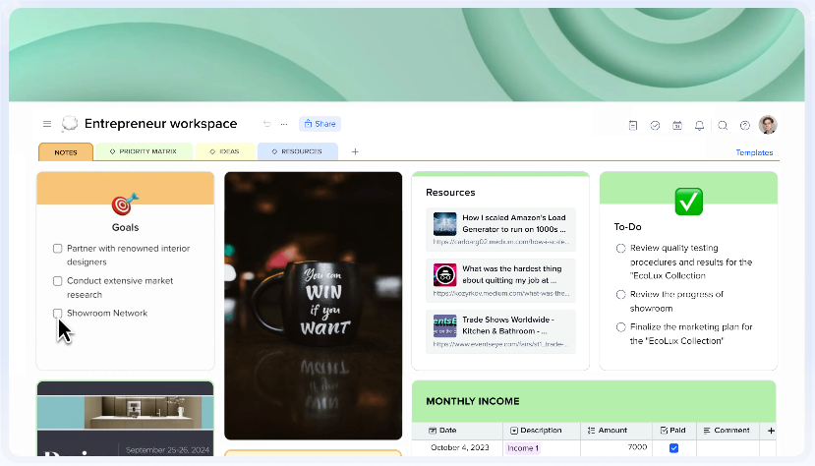This screenshot has height=466, width=815.
Task: Open the tasks checkmark circle icon
Action: click(x=655, y=125)
